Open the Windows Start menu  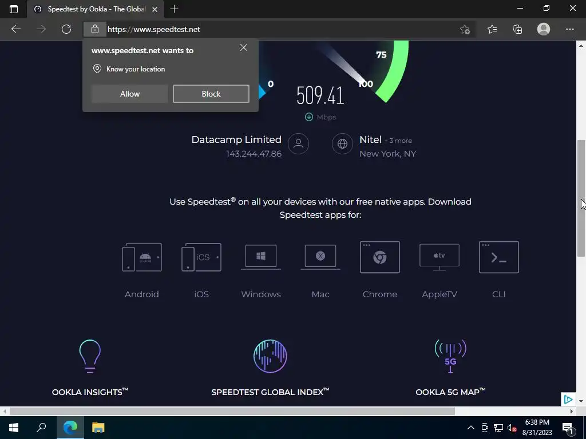pos(14,428)
